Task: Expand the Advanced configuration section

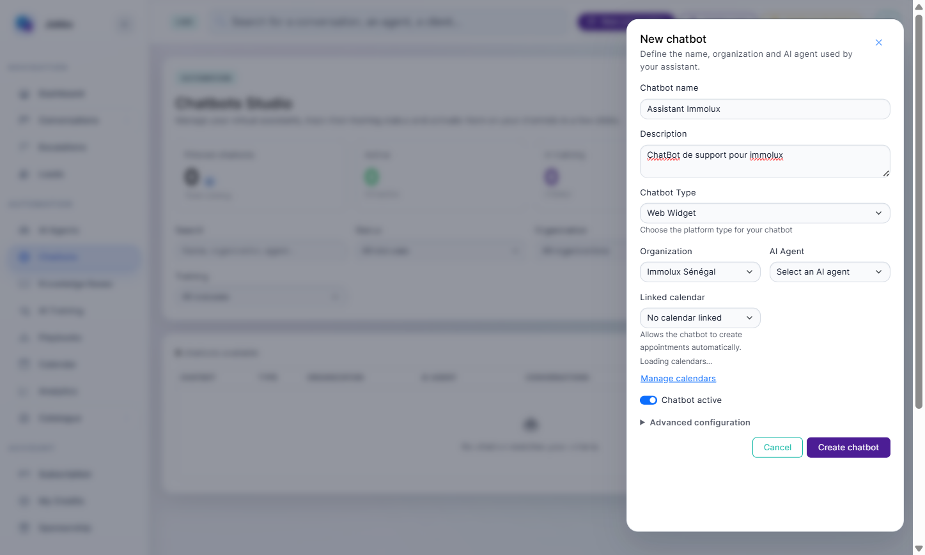Action: point(696,423)
